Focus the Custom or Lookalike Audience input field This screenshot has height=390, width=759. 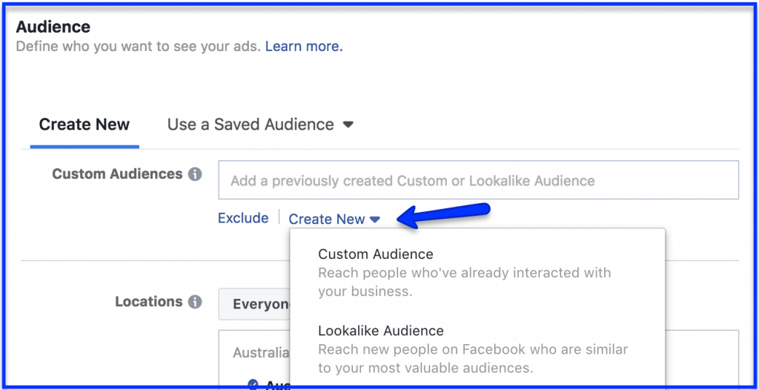point(479,180)
